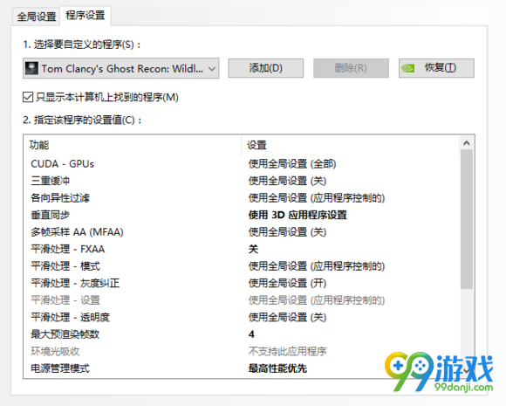Click the scroll up arrow of settings list
506x406 pixels.
pos(467,143)
